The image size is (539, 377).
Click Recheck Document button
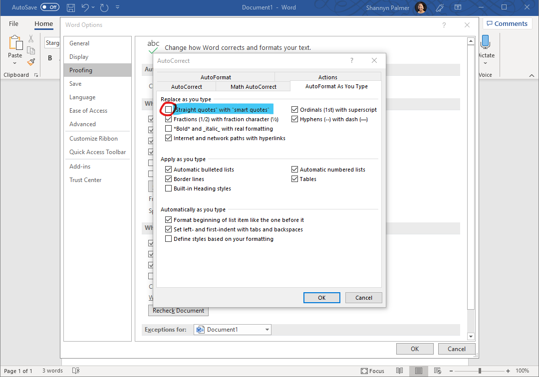(x=178, y=310)
